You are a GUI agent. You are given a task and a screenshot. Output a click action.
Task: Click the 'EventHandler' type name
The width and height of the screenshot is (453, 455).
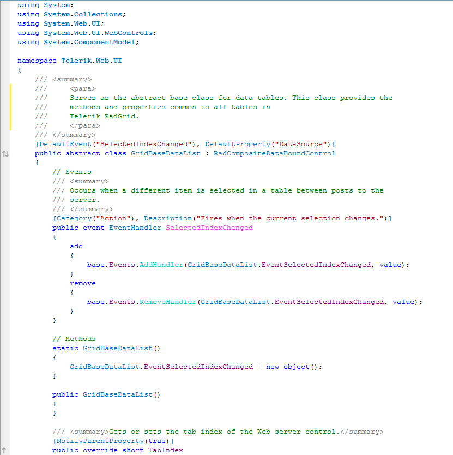[x=135, y=228]
